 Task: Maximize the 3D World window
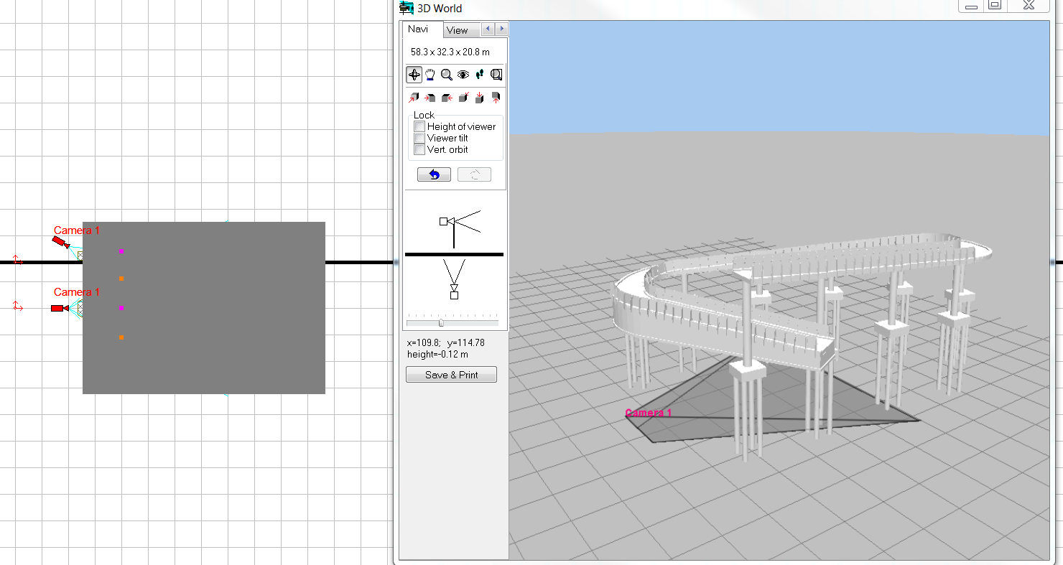pos(995,6)
